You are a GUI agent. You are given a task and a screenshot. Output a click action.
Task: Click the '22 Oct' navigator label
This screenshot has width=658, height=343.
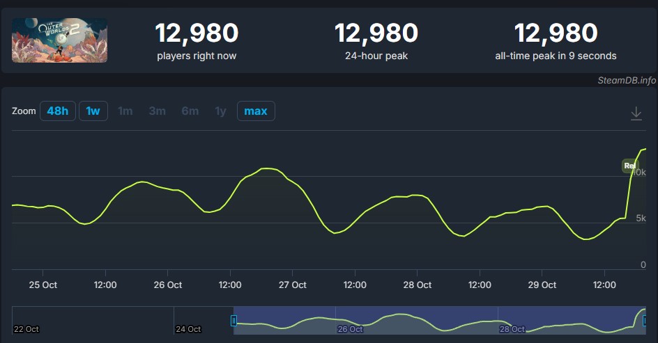[26, 329]
